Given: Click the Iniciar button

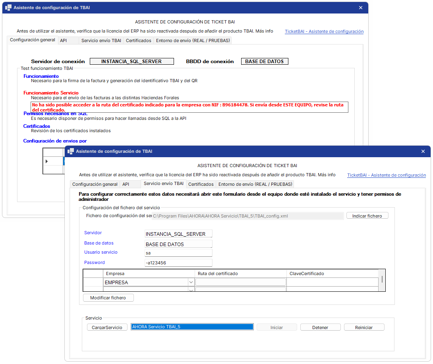Looking at the screenshot, I should pos(277,327).
